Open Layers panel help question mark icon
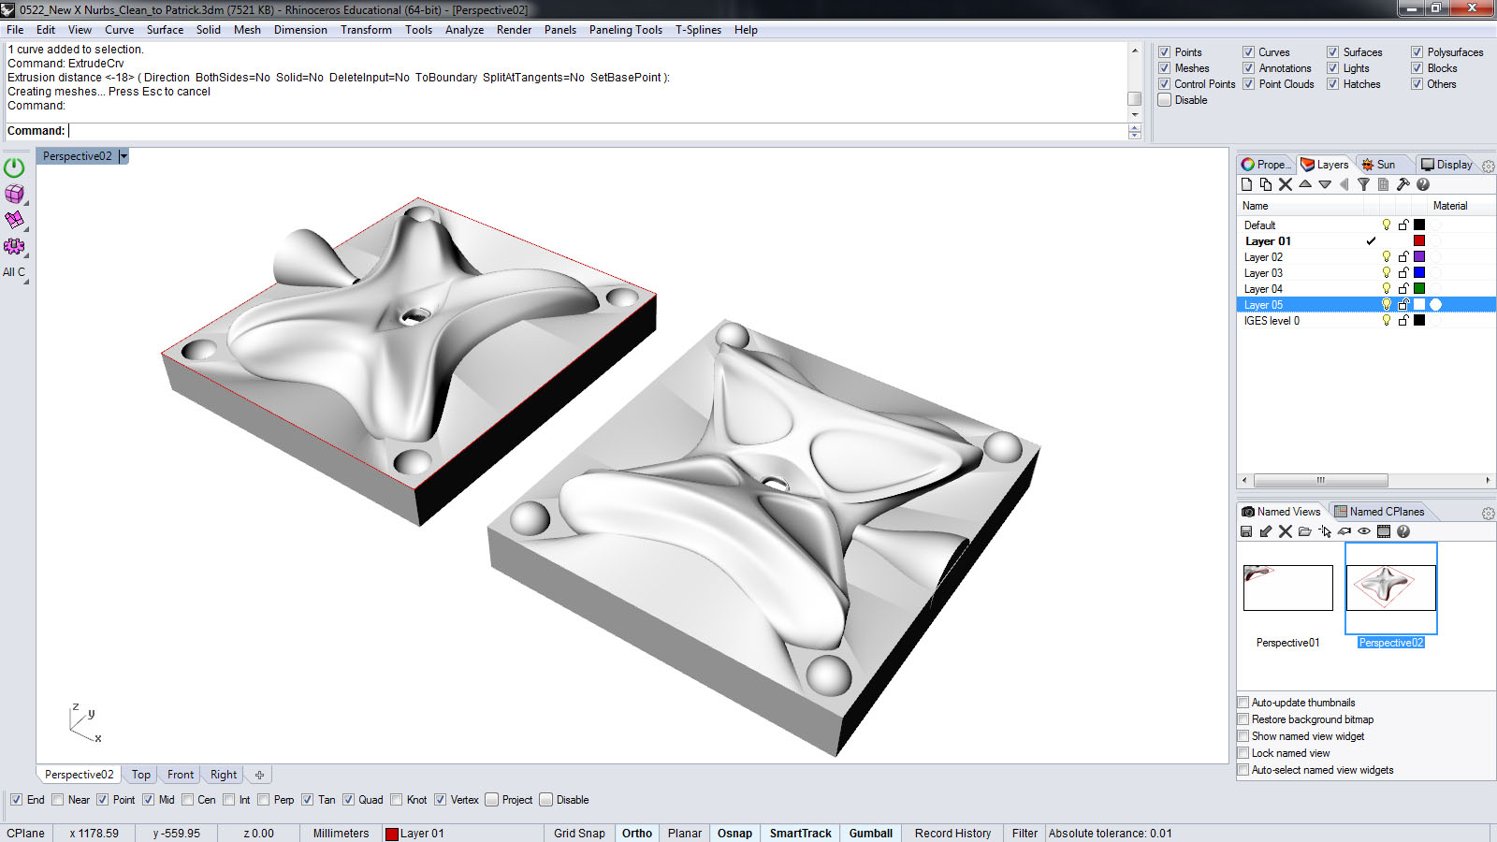This screenshot has height=842, width=1497. [1423, 184]
